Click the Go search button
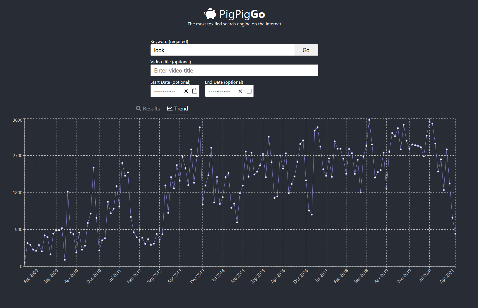The width and height of the screenshot is (478, 308). [x=306, y=50]
